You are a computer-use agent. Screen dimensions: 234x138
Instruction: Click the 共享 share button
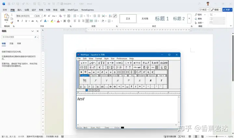[227, 10]
